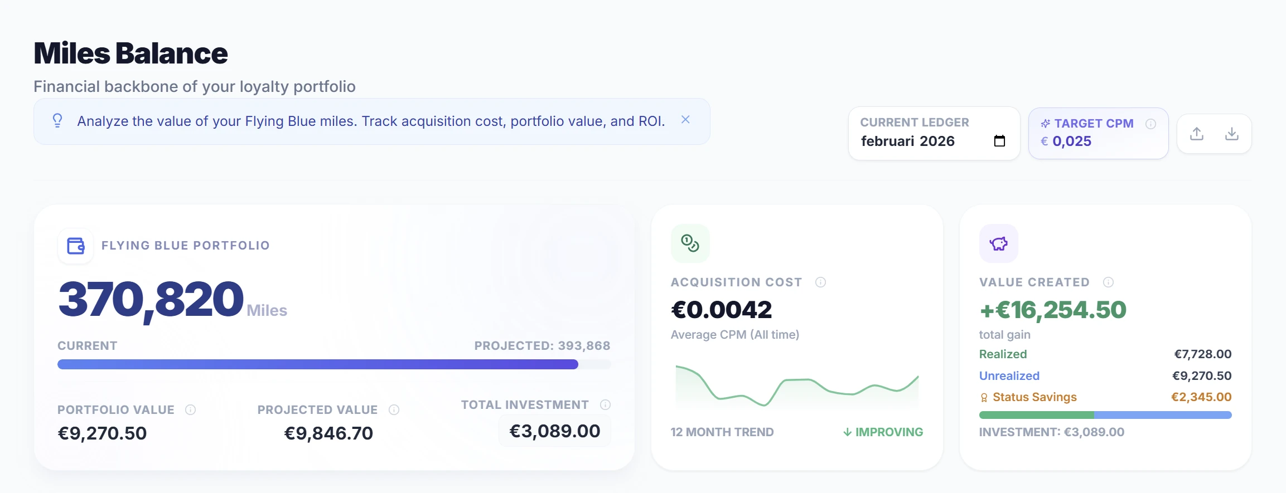The height and width of the screenshot is (493, 1286).
Task: Click the 12 MONTH TREND label
Action: tap(722, 432)
